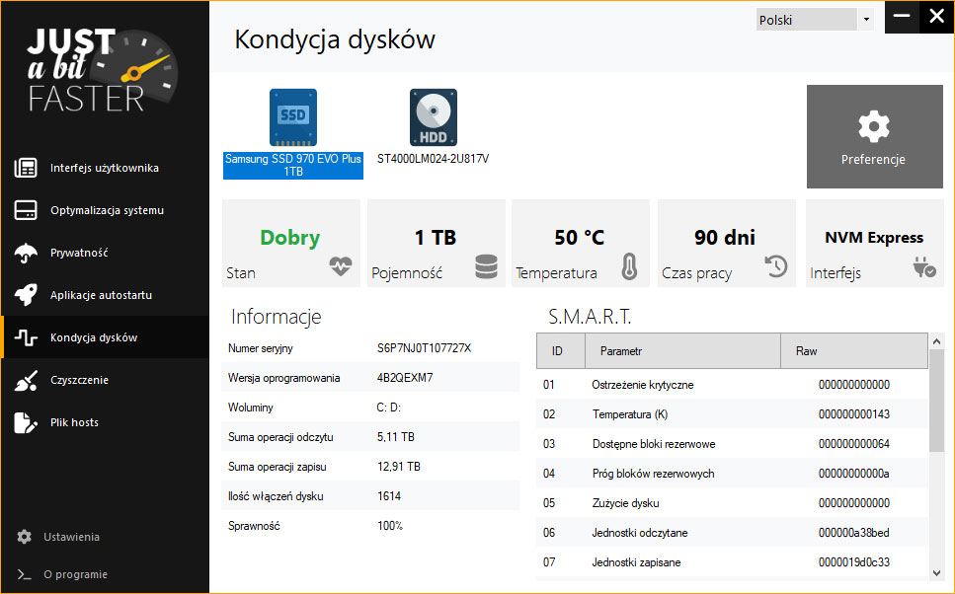Screen dimensions: 955x594
Task: Click the S.M.A.R.T. scrollbar thumb
Action: click(936, 402)
